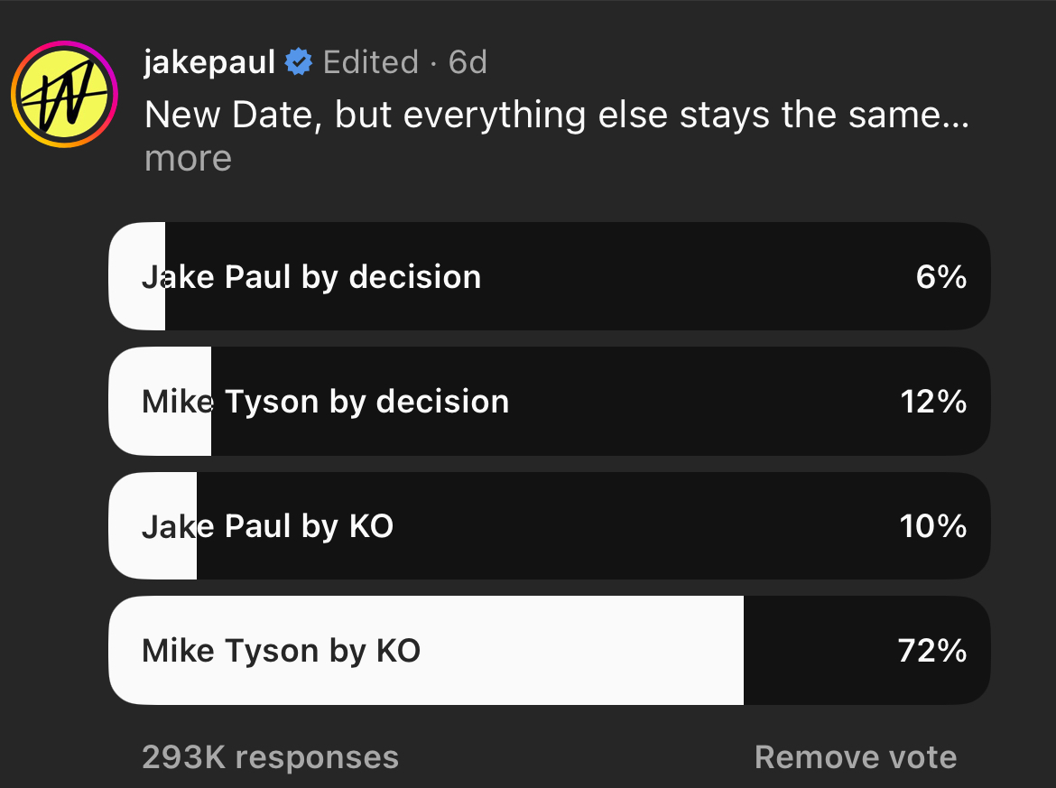Image resolution: width=1056 pixels, height=788 pixels.
Task: Open the jakepaul username link
Action: pos(209,62)
